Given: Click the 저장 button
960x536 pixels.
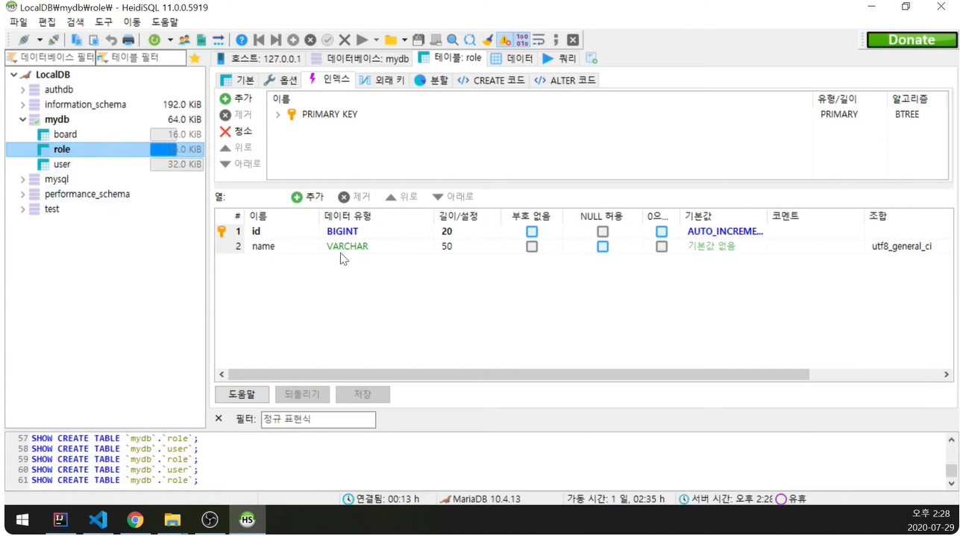Looking at the screenshot, I should point(363,394).
